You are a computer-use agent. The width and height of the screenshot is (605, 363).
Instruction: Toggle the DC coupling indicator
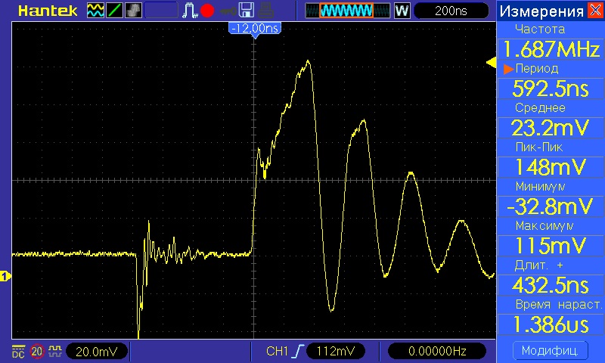(17, 351)
